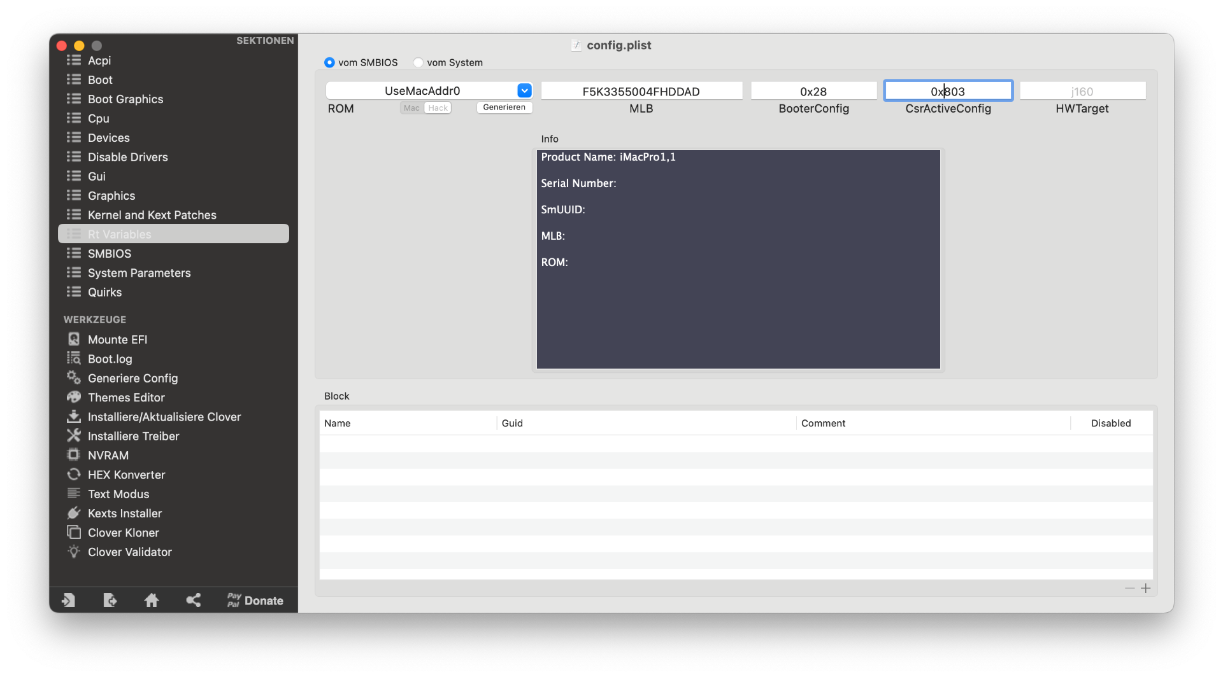The width and height of the screenshot is (1223, 677).
Task: Launch the Generiere Config tool
Action: click(132, 378)
